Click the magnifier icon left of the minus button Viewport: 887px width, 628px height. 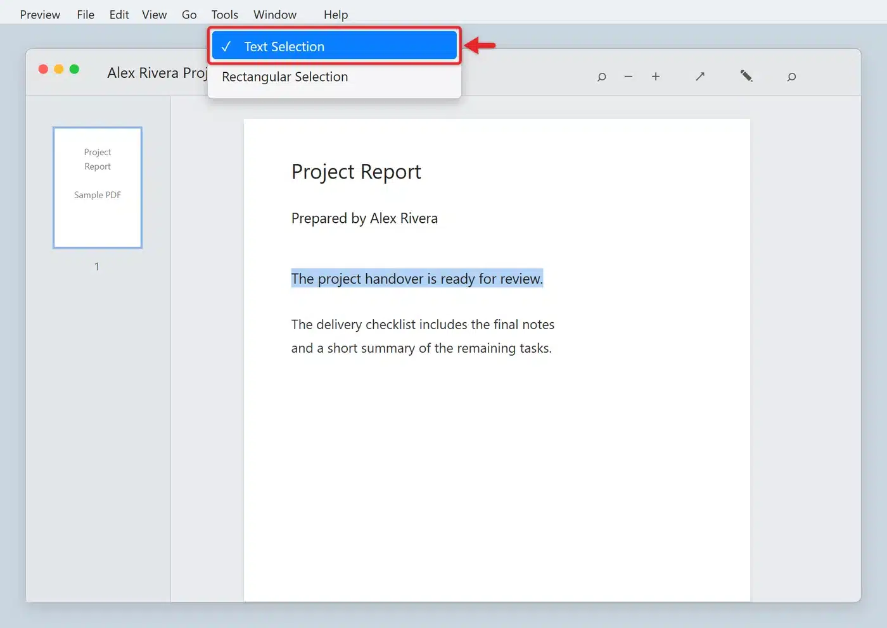click(x=601, y=77)
